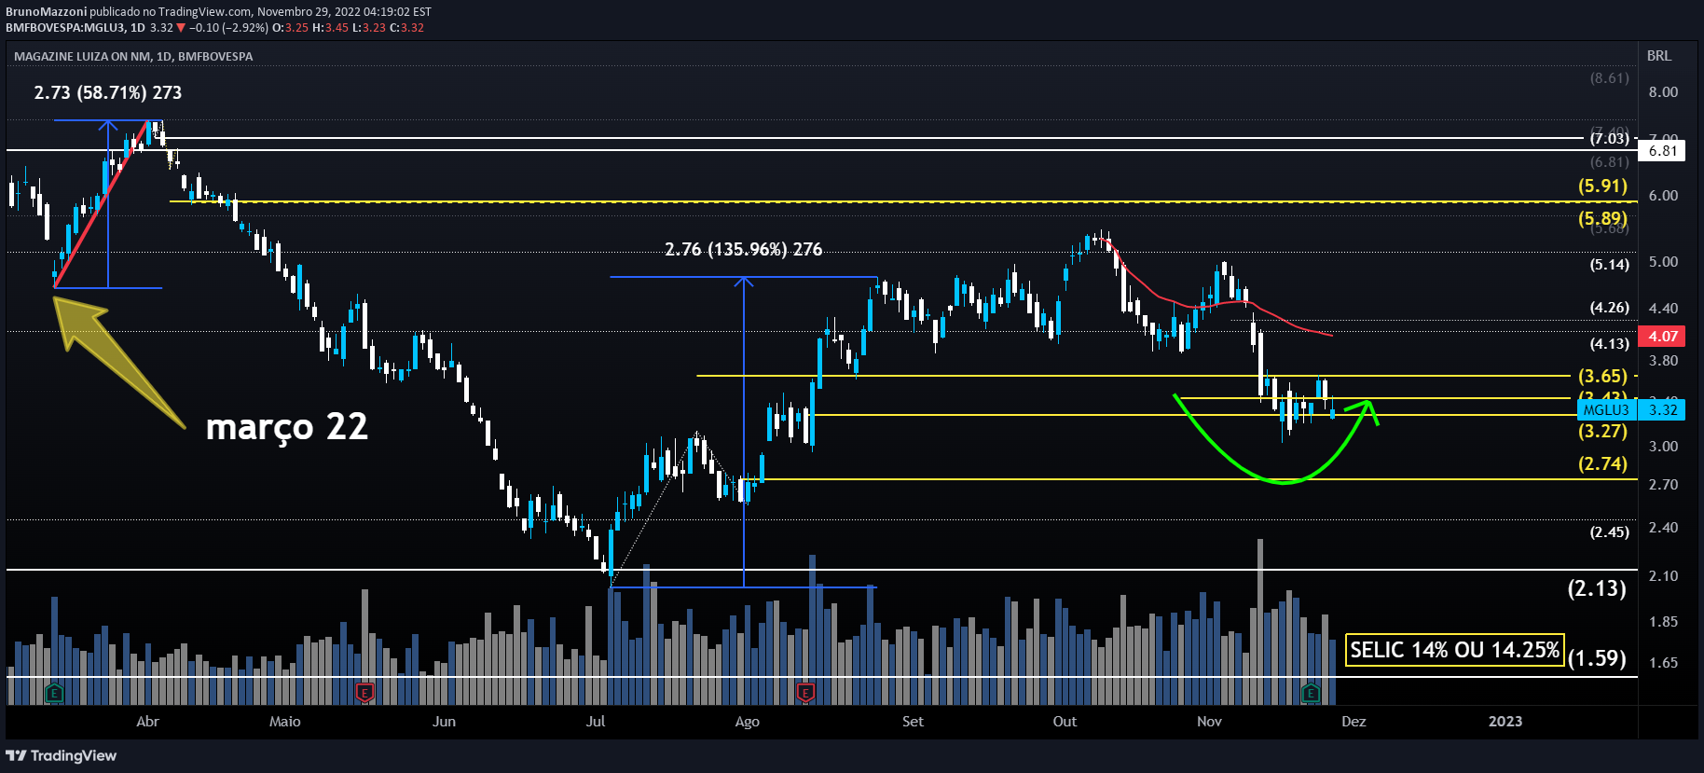Click the (2.13) white level label
Viewport: 1704px width, 773px height.
point(1597,588)
